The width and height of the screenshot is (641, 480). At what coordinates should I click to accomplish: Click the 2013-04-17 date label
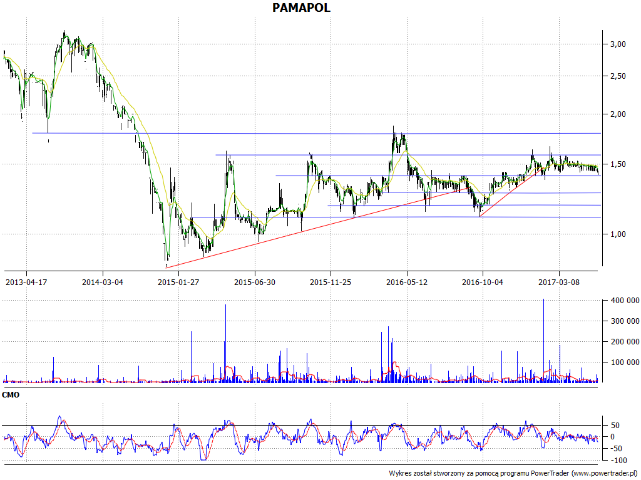[26, 282]
